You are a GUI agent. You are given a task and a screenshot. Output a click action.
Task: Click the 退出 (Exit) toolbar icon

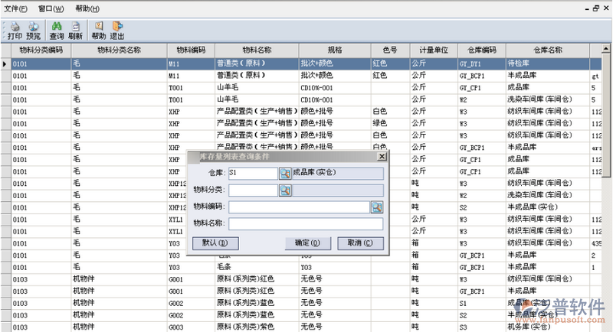coord(117,30)
